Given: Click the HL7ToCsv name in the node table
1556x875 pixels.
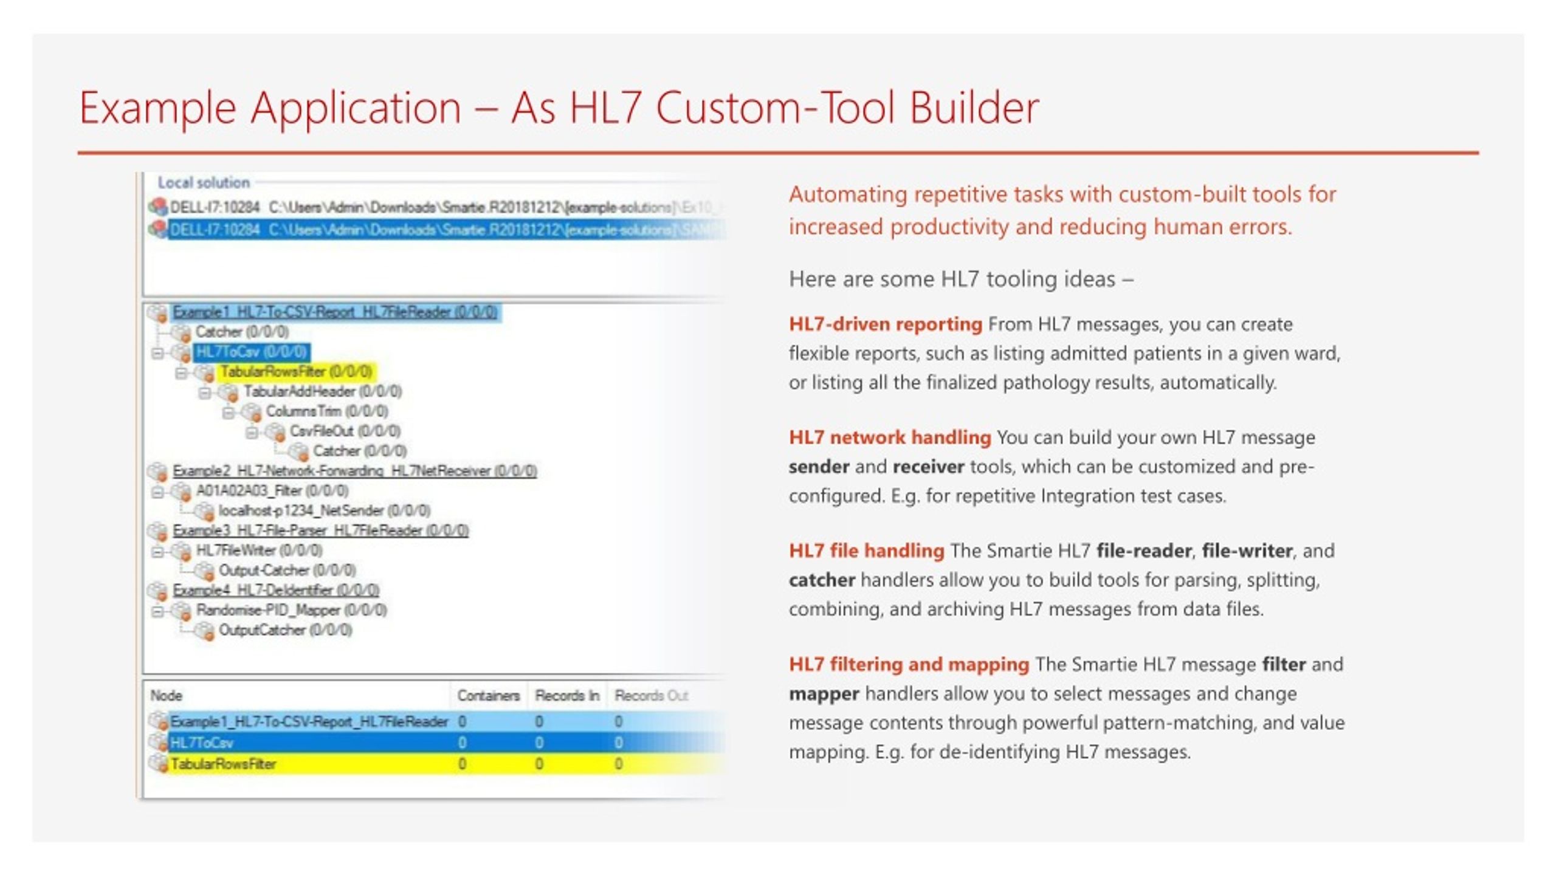Looking at the screenshot, I should click(201, 743).
